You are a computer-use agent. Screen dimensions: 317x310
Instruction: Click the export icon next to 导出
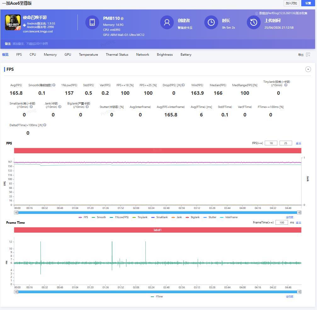pos(308,55)
